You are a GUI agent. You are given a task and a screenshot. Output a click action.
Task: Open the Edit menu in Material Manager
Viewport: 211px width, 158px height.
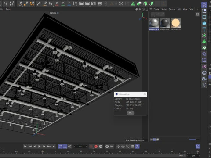(x=179, y=9)
